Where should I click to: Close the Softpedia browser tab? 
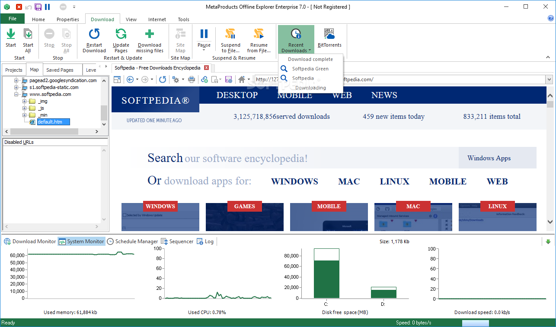206,68
